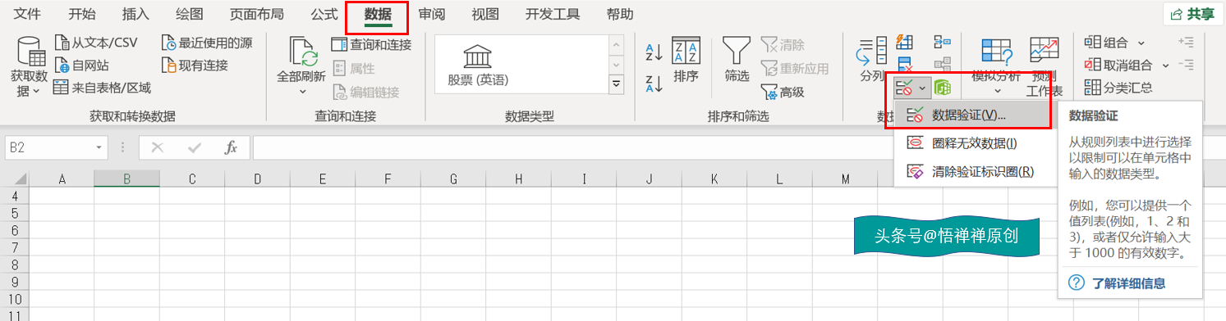Open 查询和连接 pane

point(371,44)
